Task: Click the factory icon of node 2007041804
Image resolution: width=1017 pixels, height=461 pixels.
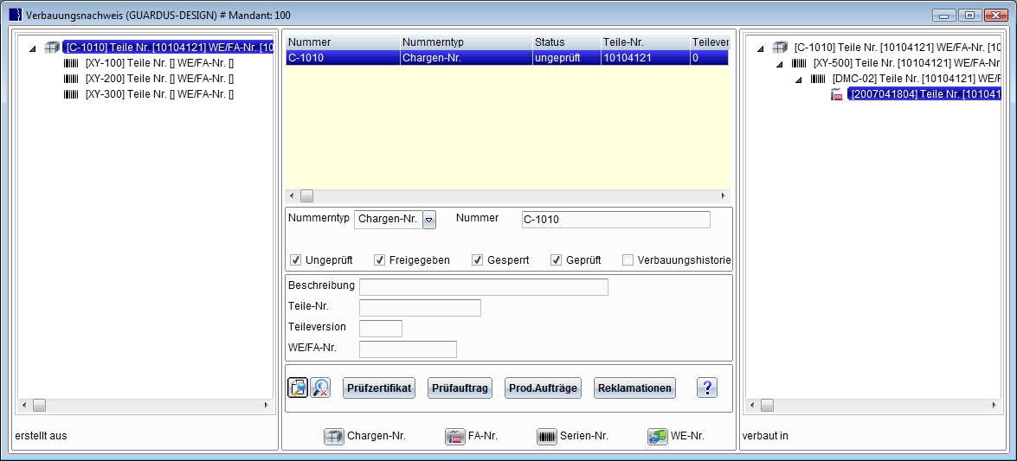Action: tap(837, 94)
